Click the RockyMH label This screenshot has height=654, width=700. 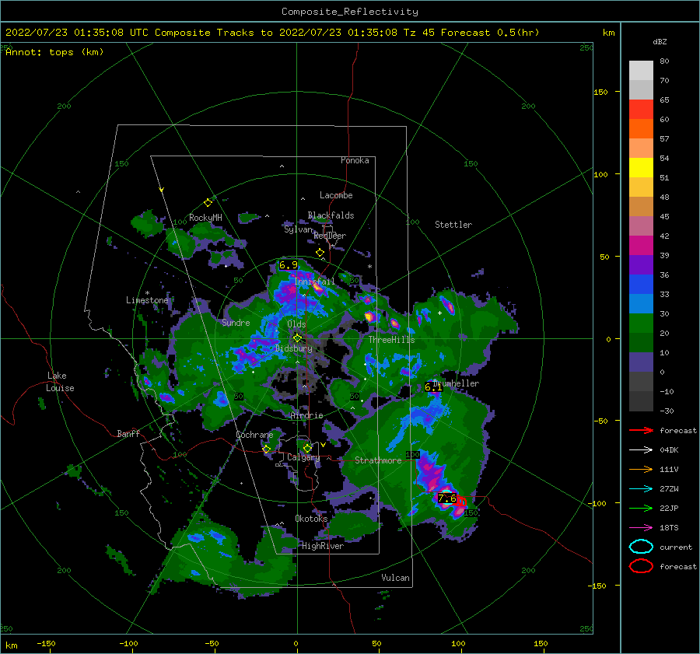click(x=205, y=218)
